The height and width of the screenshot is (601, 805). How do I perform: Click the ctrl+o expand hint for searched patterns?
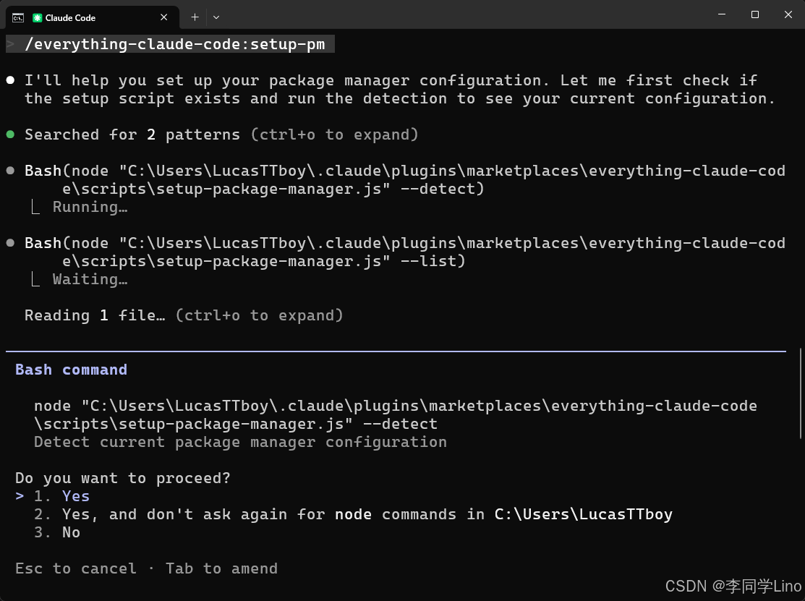(x=334, y=135)
